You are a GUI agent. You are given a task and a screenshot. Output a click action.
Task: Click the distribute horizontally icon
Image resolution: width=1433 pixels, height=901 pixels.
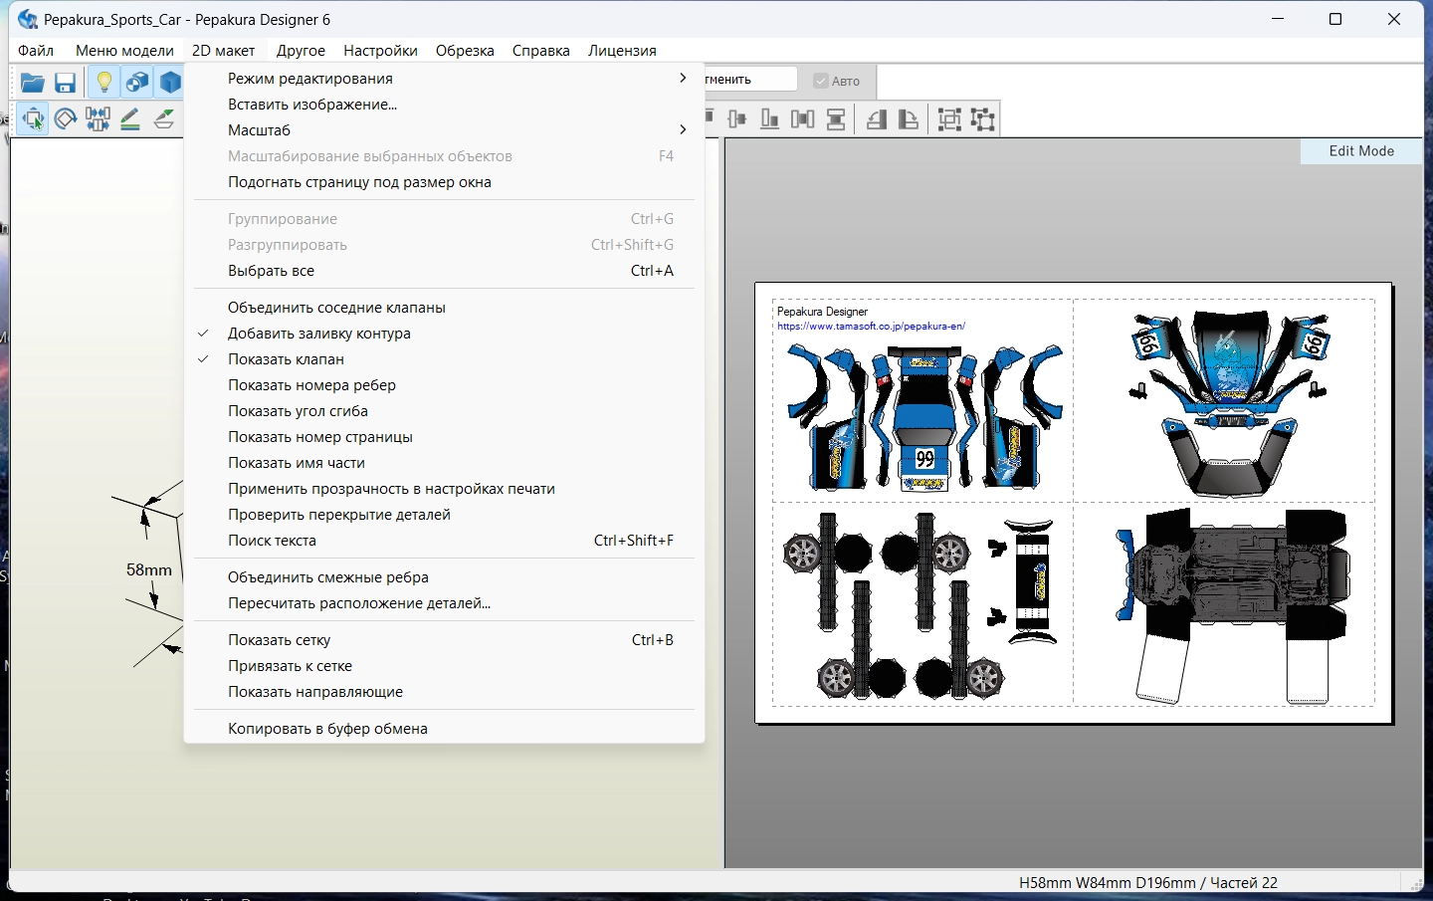coord(802,119)
